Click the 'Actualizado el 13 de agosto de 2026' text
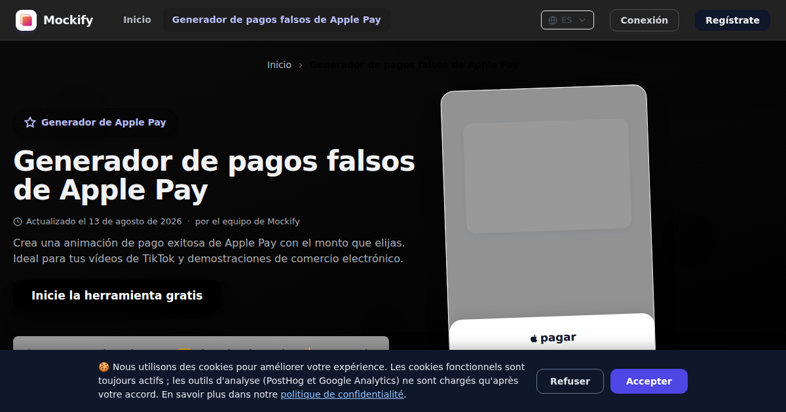Image resolution: width=786 pixels, height=412 pixels. pyautogui.click(x=103, y=222)
